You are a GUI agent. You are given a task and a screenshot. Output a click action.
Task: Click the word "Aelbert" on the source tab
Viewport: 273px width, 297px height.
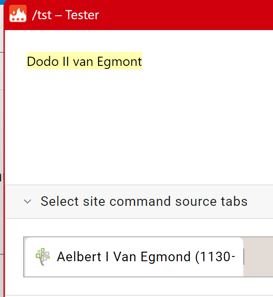coord(79,257)
